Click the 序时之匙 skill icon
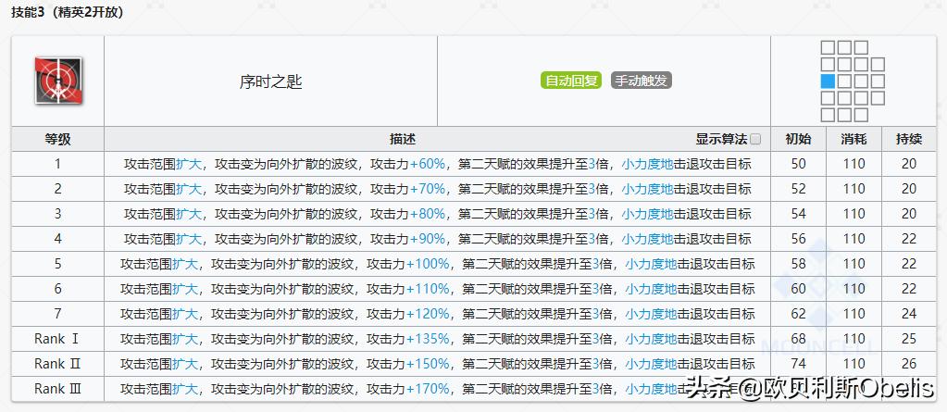Viewport: 947px width, 412px height. (x=58, y=81)
